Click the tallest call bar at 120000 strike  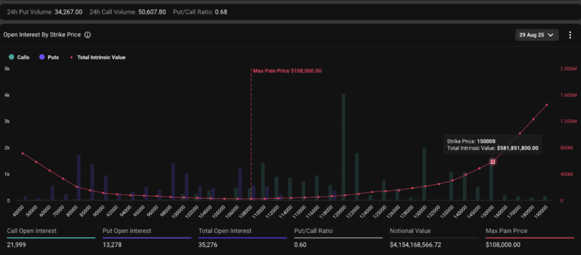tap(343, 147)
